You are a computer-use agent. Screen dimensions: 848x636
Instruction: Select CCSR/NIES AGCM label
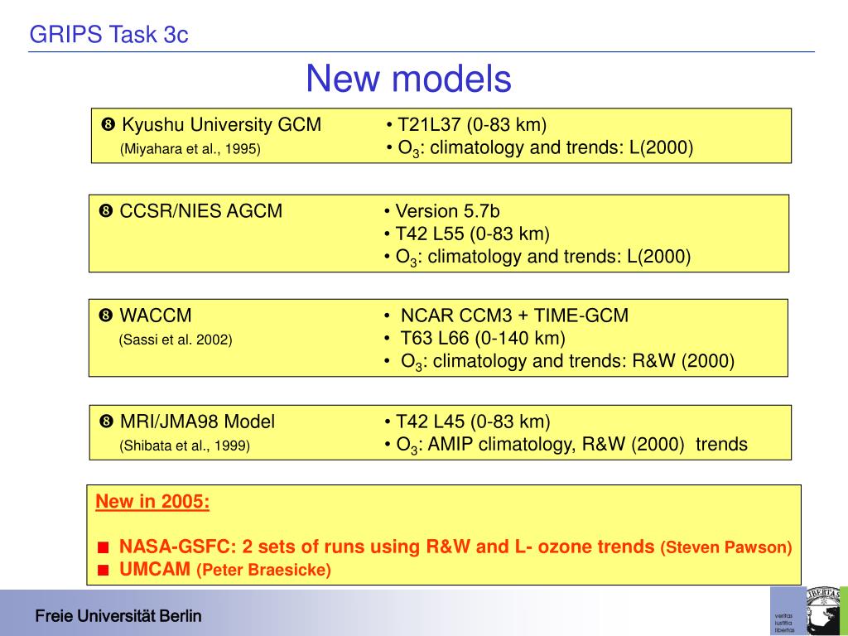pyautogui.click(x=200, y=210)
